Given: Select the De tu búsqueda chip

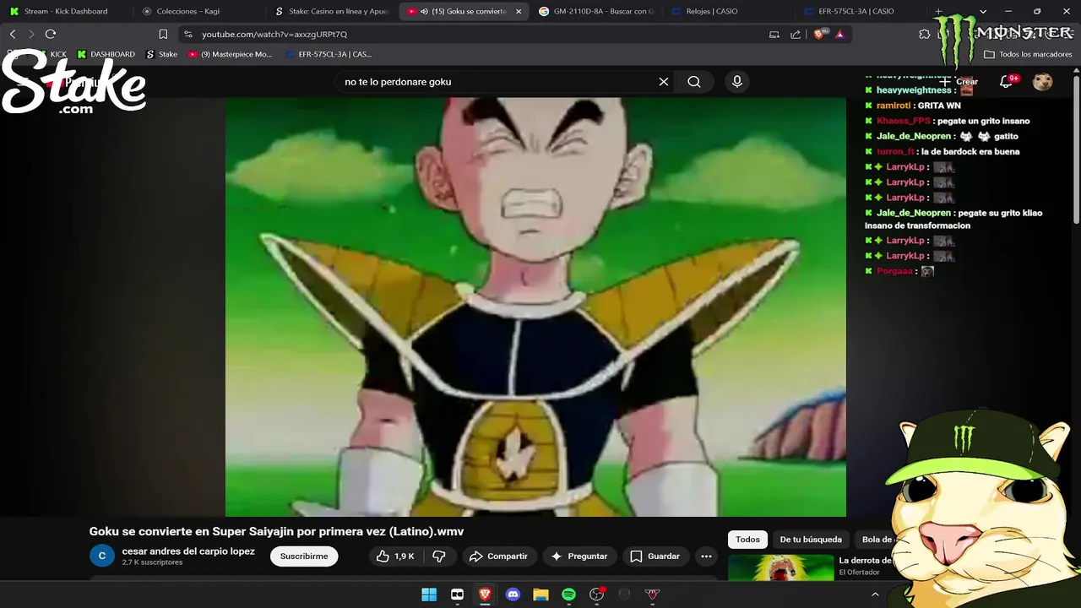Looking at the screenshot, I should (x=811, y=540).
